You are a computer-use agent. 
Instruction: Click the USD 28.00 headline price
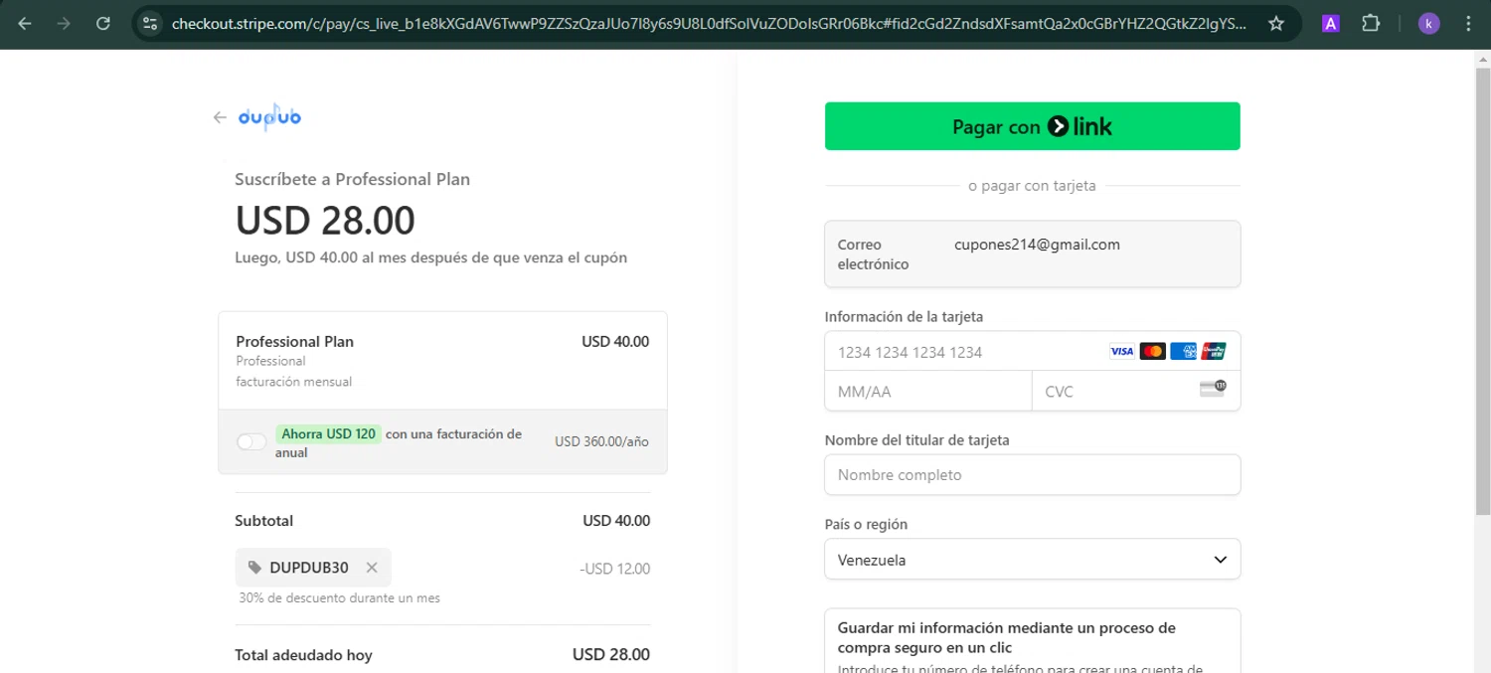click(325, 220)
